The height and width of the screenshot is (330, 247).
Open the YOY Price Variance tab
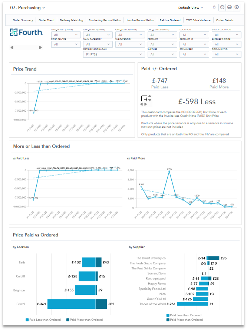pyautogui.click(x=198, y=20)
